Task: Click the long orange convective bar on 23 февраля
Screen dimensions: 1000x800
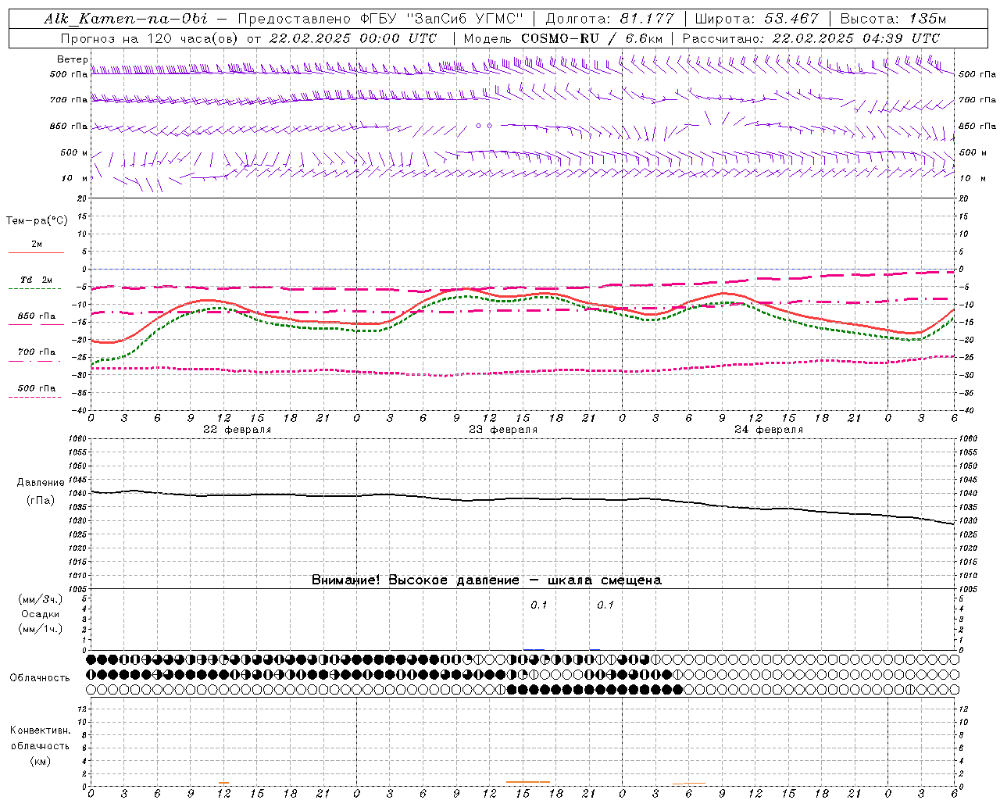Action: click(528, 781)
